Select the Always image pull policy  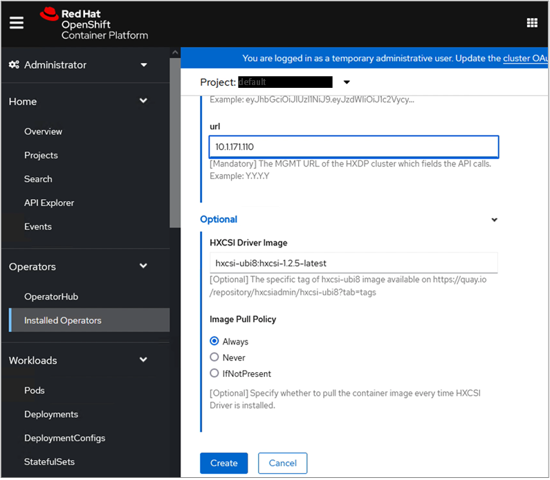coord(214,342)
